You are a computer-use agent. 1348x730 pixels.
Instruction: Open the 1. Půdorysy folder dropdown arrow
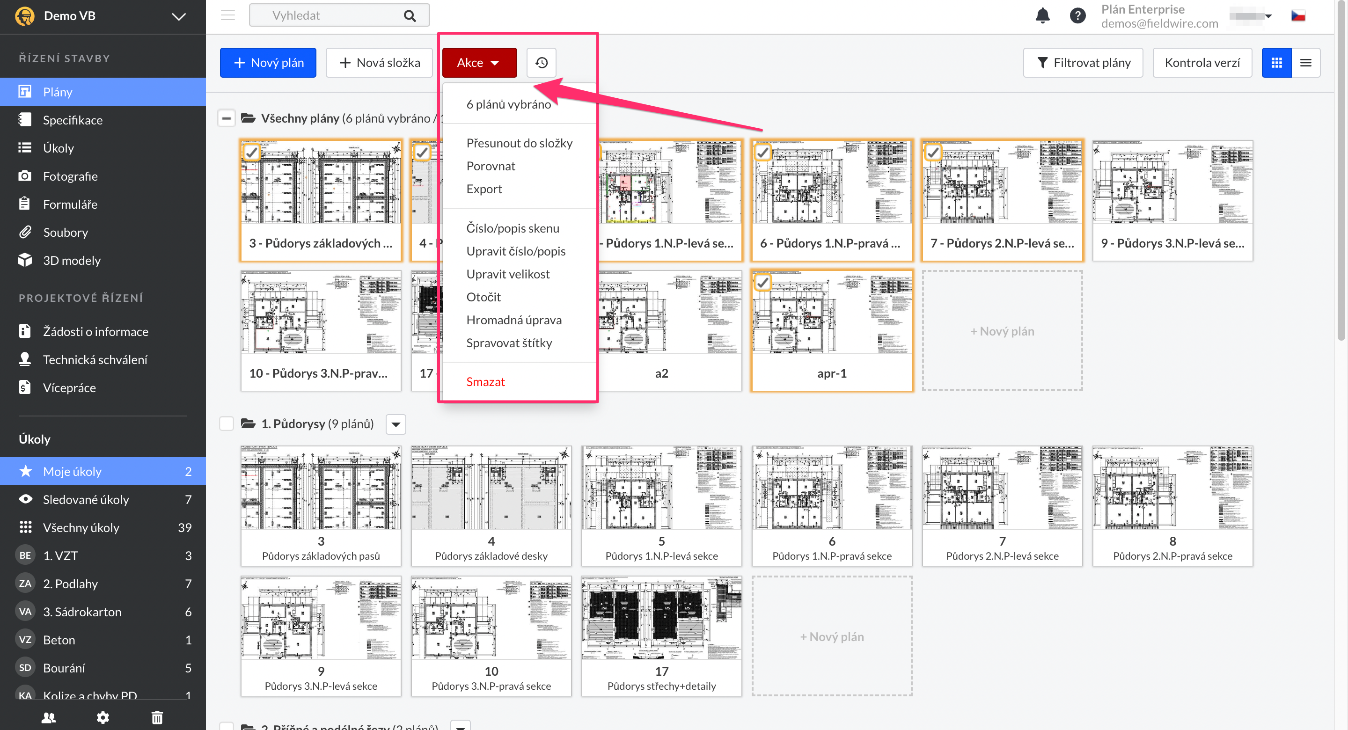click(396, 424)
